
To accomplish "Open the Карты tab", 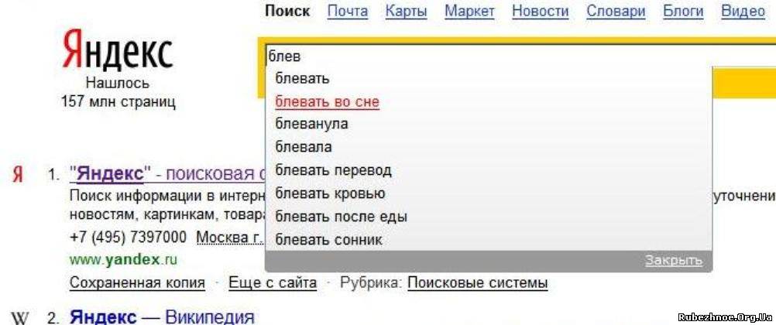I will pyautogui.click(x=407, y=11).
